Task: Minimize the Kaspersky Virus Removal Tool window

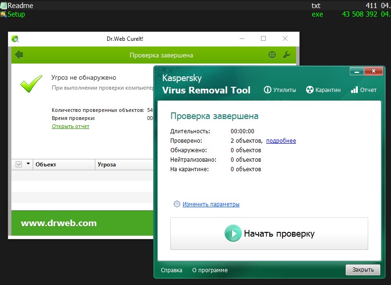Action: pos(357,71)
